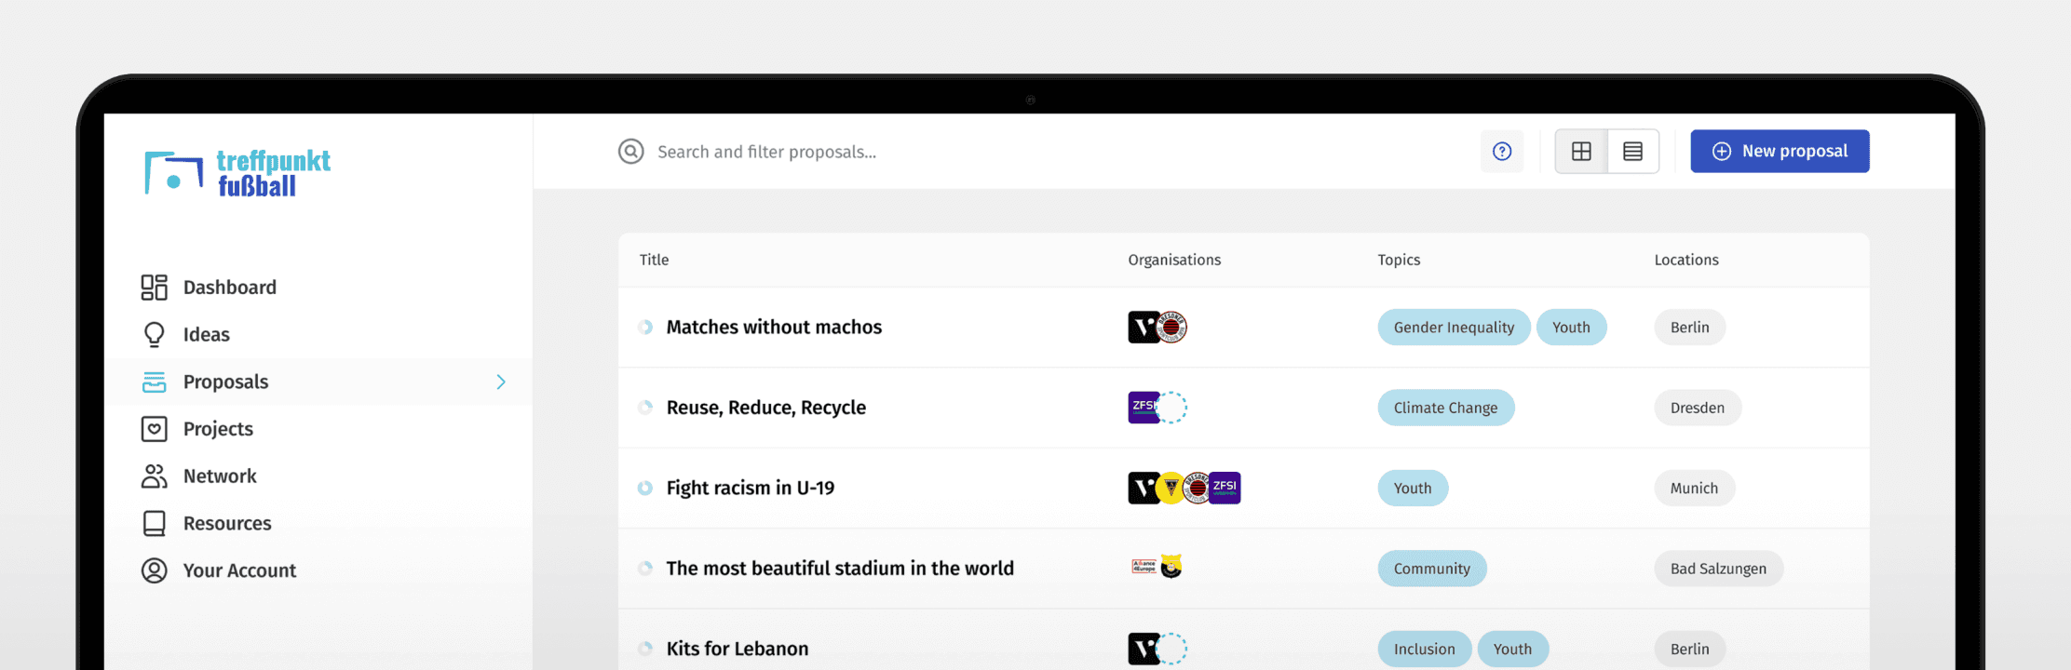Click the New proposal button
The height and width of the screenshot is (670, 2071).
[x=1780, y=152]
